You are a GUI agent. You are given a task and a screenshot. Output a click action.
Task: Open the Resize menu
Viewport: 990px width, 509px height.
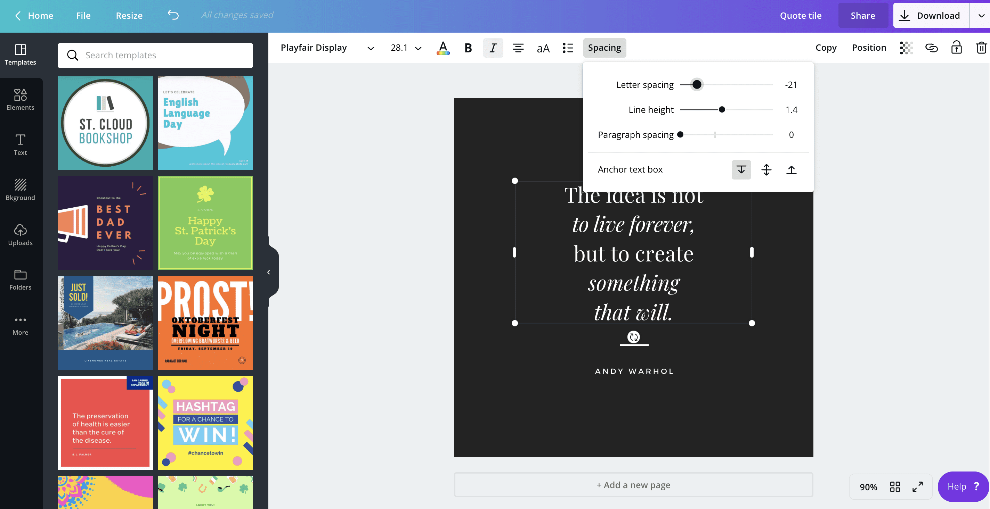tap(129, 15)
